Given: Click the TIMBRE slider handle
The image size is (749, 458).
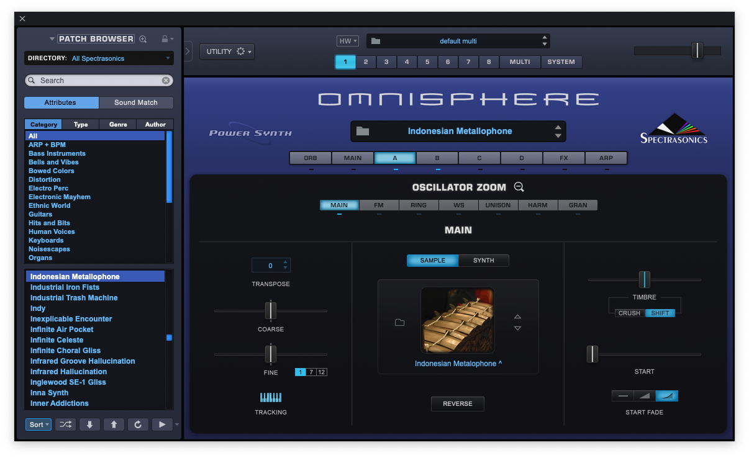Looking at the screenshot, I should (645, 280).
